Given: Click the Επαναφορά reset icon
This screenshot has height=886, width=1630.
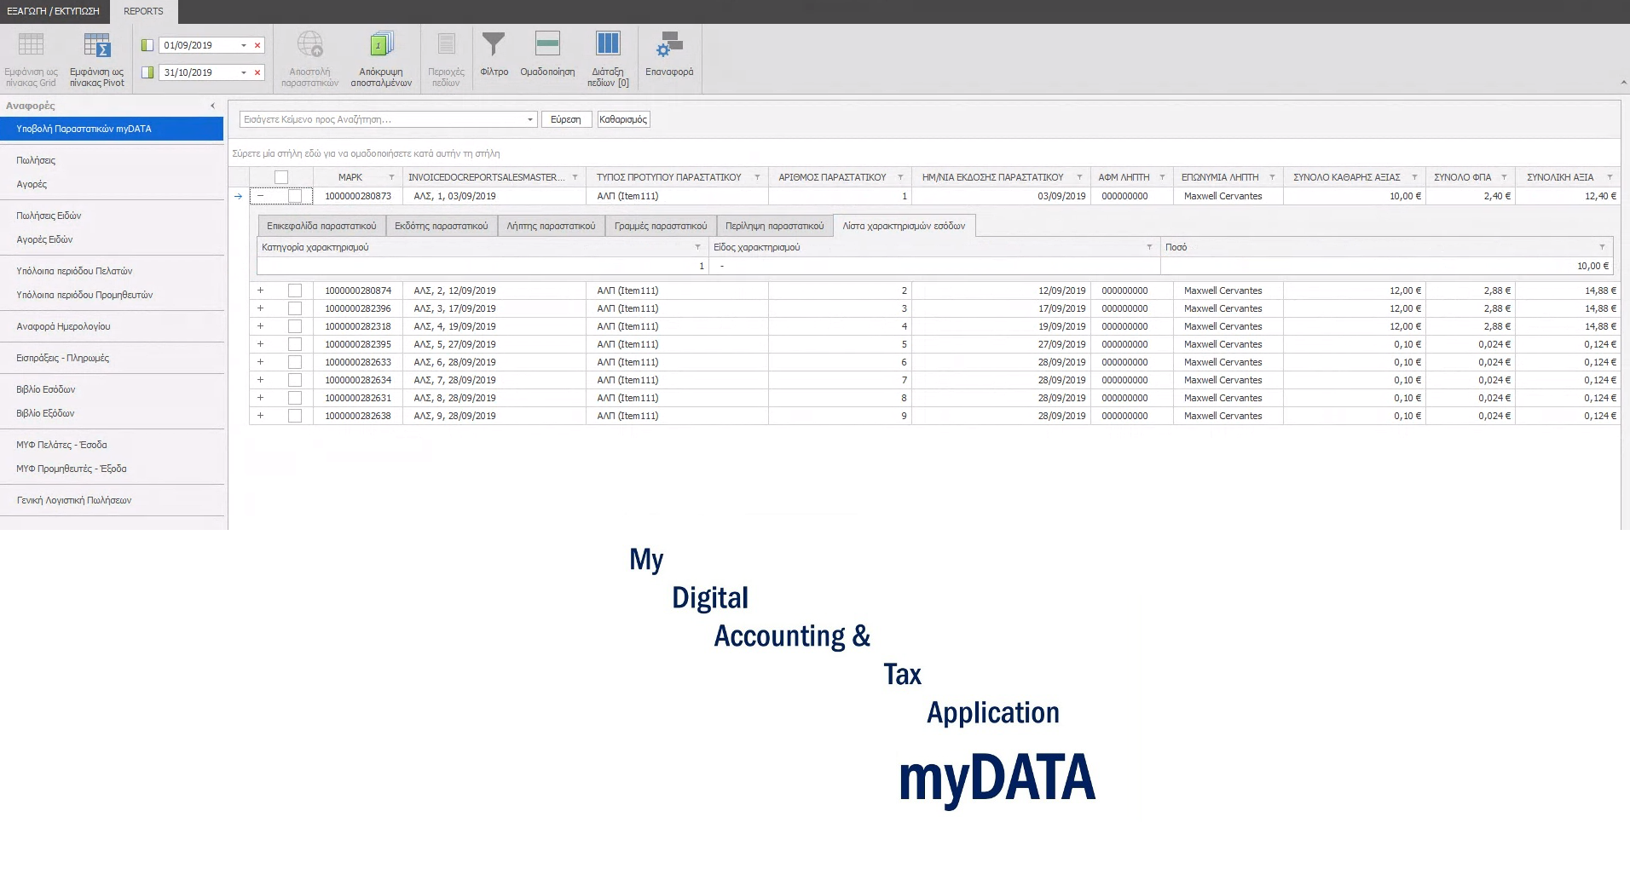Looking at the screenshot, I should (x=669, y=46).
